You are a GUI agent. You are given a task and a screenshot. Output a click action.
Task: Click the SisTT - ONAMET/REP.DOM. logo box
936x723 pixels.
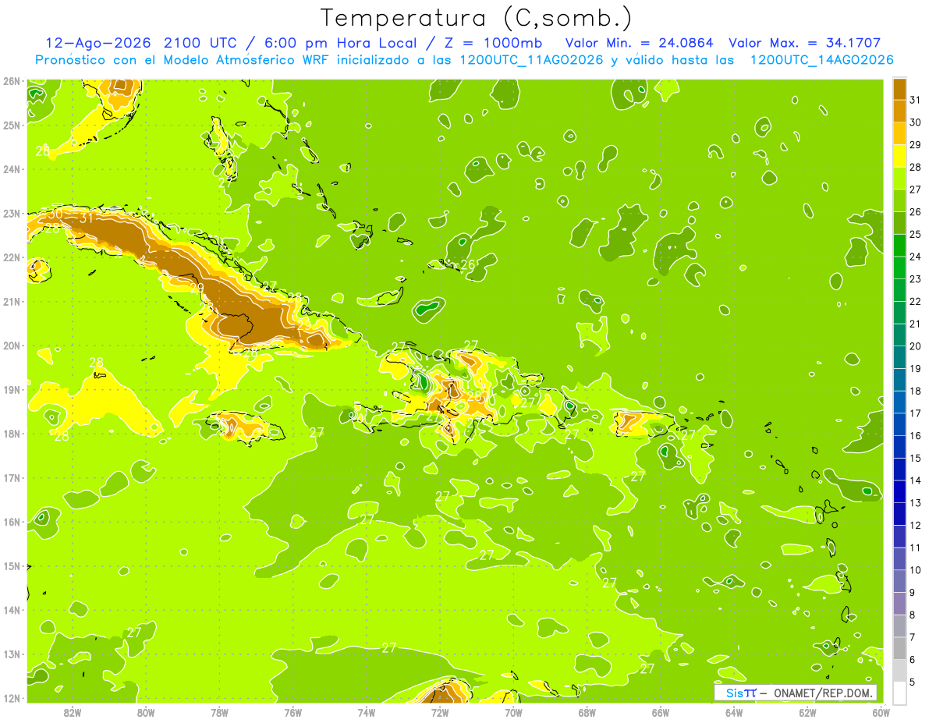point(795,693)
